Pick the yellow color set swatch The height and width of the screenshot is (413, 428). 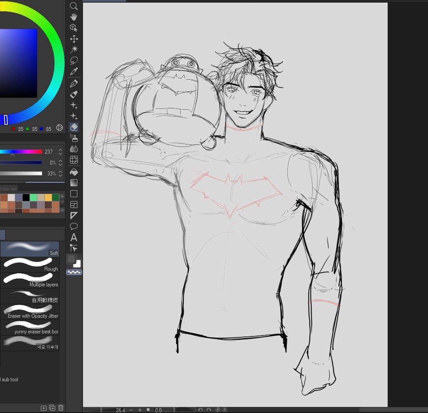(x=48, y=197)
